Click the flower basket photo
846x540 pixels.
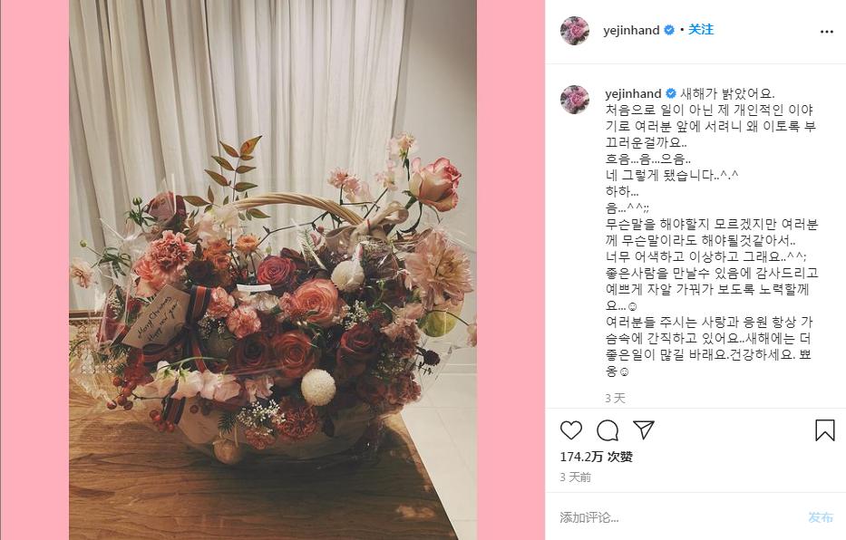click(273, 270)
